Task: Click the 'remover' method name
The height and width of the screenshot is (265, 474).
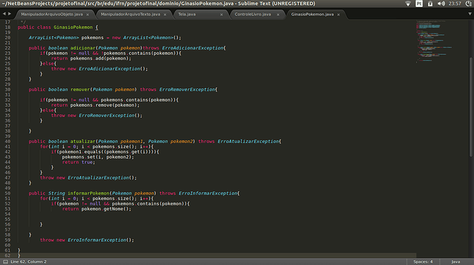Action: click(x=80, y=90)
